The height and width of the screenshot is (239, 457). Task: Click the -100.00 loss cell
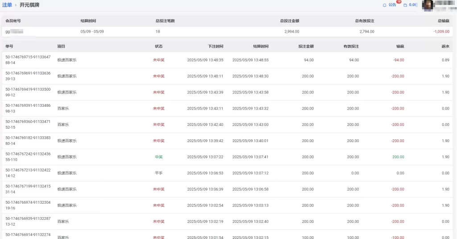(398, 237)
